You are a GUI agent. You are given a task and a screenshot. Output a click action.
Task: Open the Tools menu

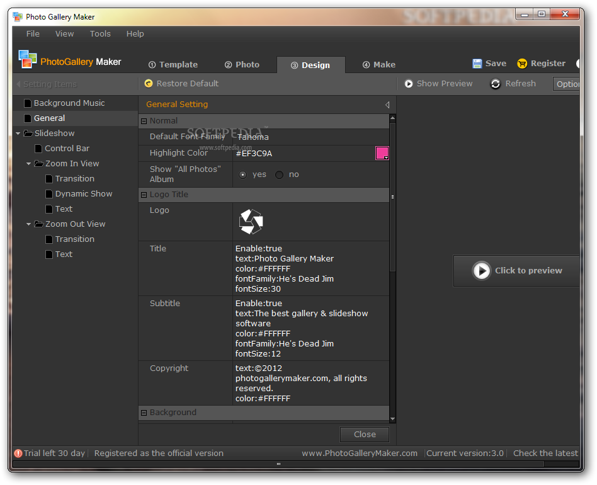pos(100,34)
